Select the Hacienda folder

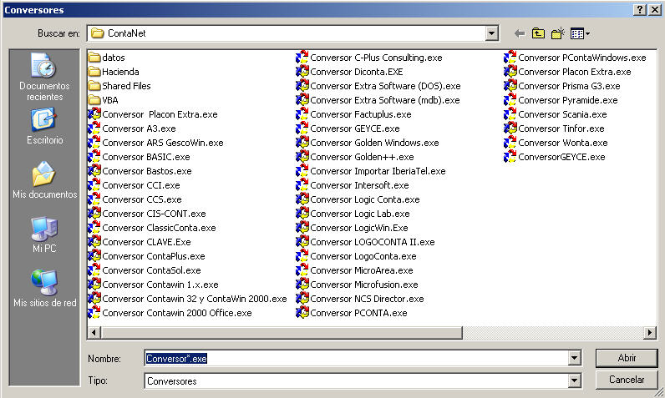114,72
